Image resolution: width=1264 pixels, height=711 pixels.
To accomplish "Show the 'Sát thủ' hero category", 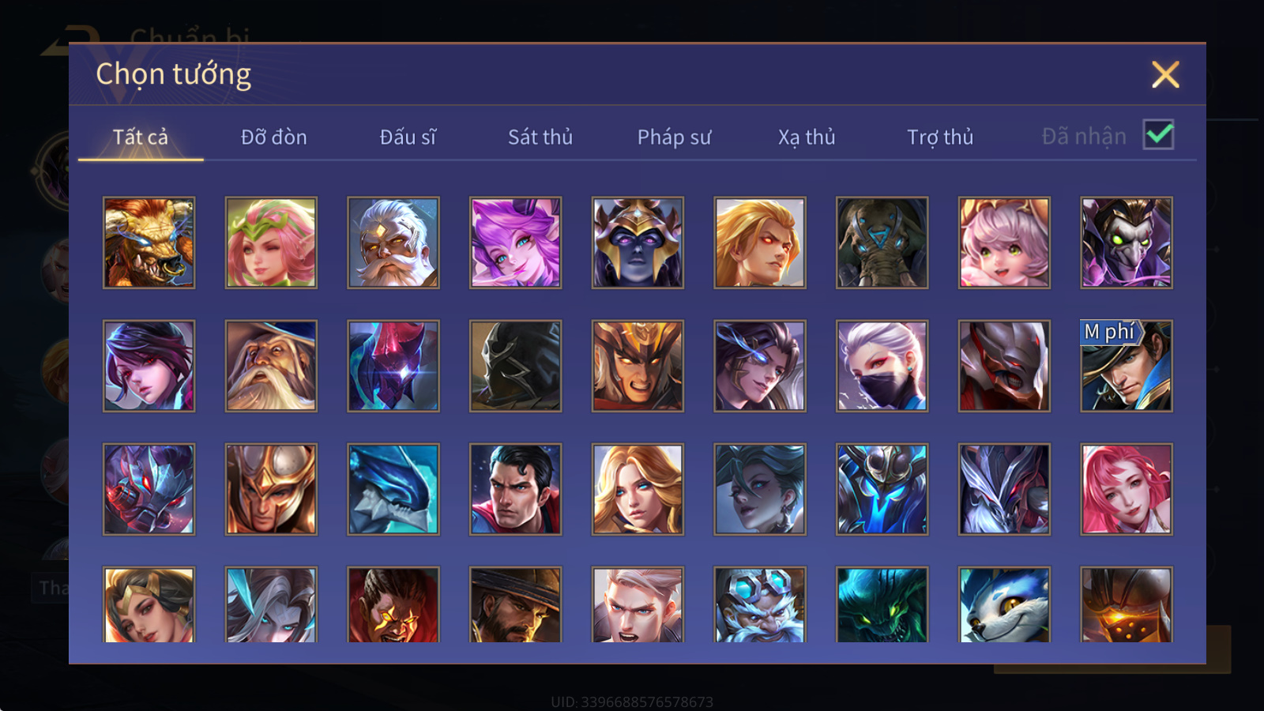I will 540,137.
